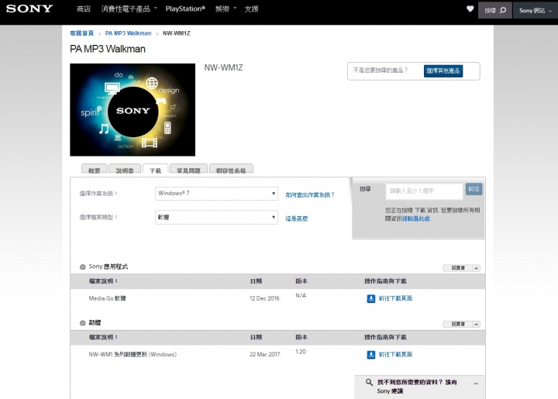Click 前往下載頁面 link for NW-WM1 firmware
Viewport: 558px width, 399px height.
pyautogui.click(x=395, y=355)
